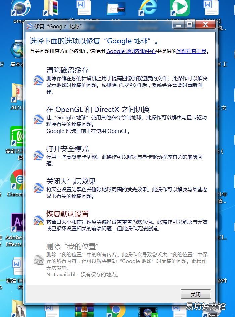235x317 pixels.
Task: Click the text Not available: 没有保存的地点。
Action: [x=83, y=275]
